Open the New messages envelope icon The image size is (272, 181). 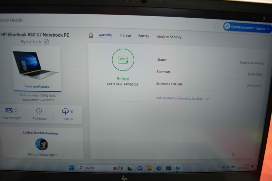pos(9,110)
